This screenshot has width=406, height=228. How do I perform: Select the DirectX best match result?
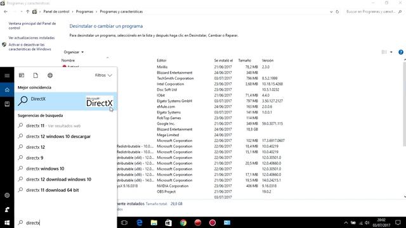66,101
